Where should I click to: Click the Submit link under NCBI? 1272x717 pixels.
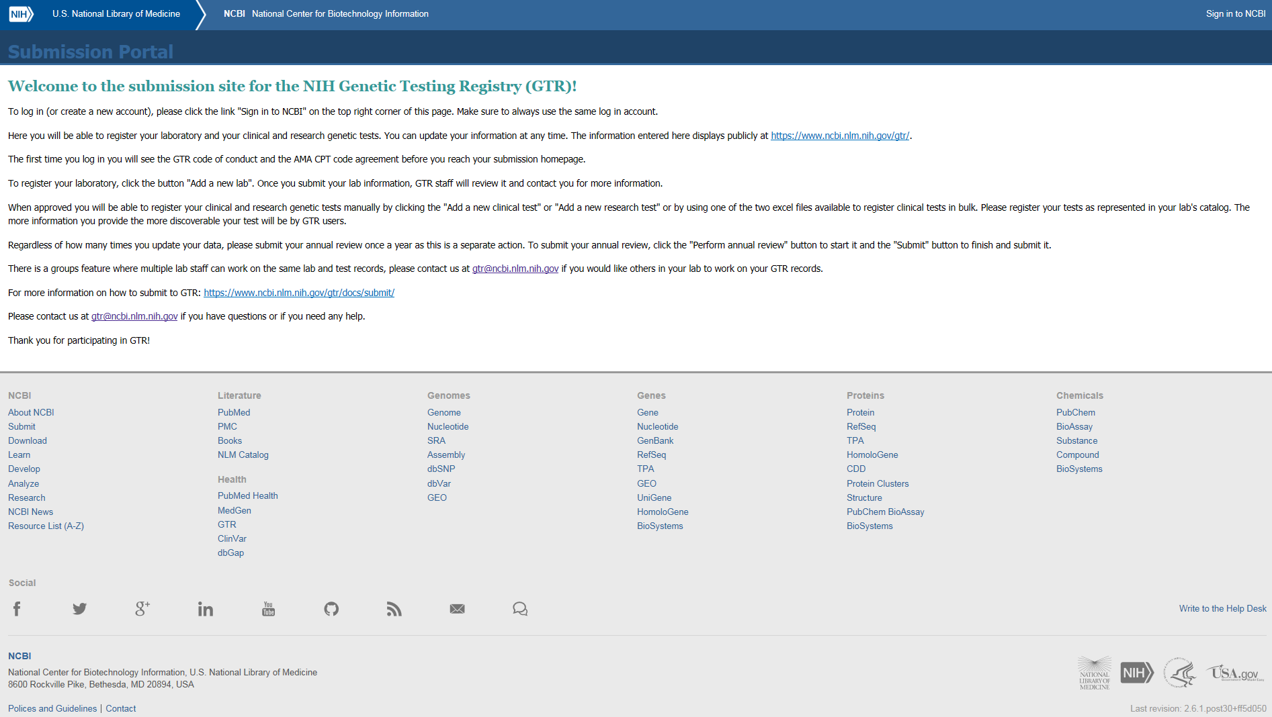pyautogui.click(x=22, y=426)
